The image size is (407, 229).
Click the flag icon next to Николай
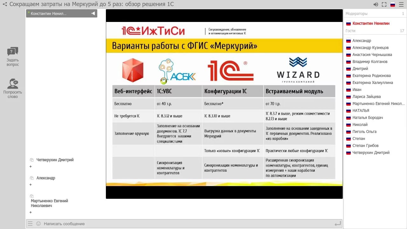pyautogui.click(x=348, y=125)
